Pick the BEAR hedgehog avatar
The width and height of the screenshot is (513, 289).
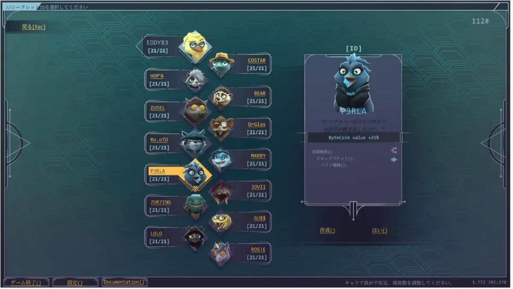pos(221,97)
